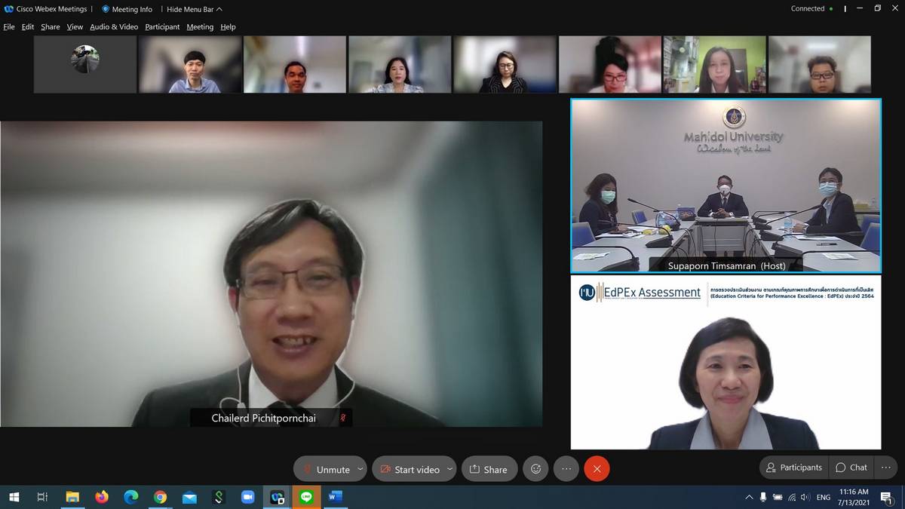Expand audio options arrow beside Unmute
The image size is (905, 509).
click(x=360, y=469)
